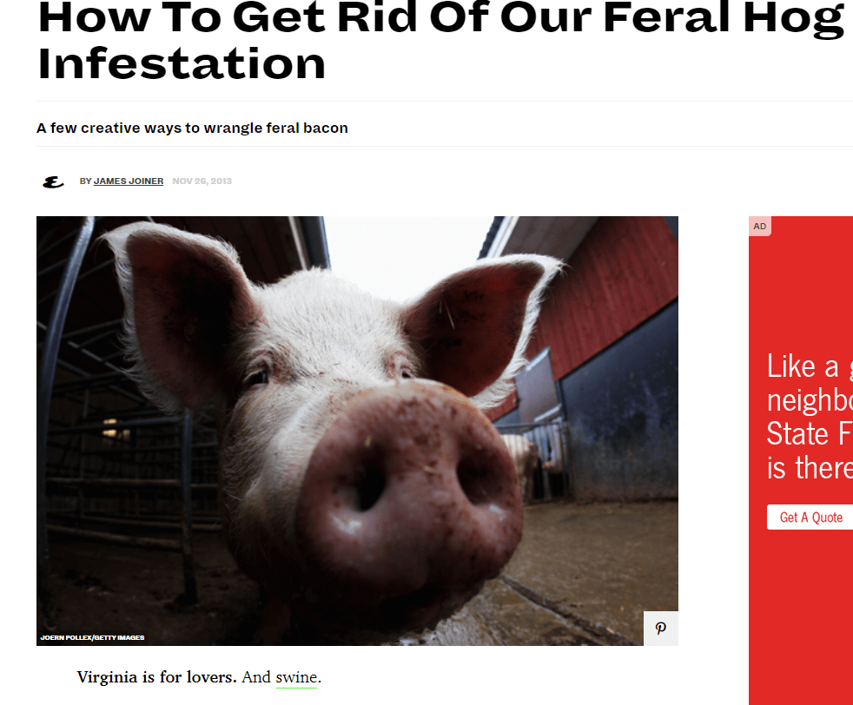Click the 'Joern Pollex/Getty Images' photo credit
The width and height of the screenshot is (853, 705).
(92, 637)
